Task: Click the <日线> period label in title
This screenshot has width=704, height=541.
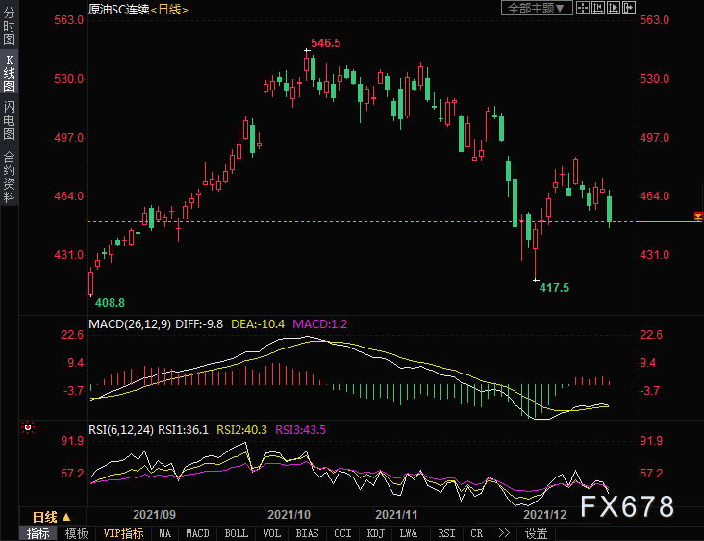Action: 169,9
